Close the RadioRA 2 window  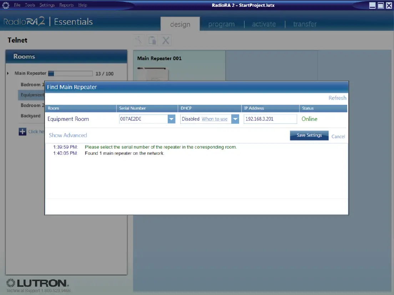389,5
